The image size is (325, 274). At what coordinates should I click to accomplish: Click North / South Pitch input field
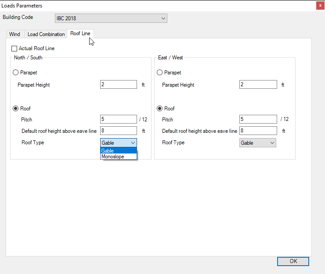119,119
